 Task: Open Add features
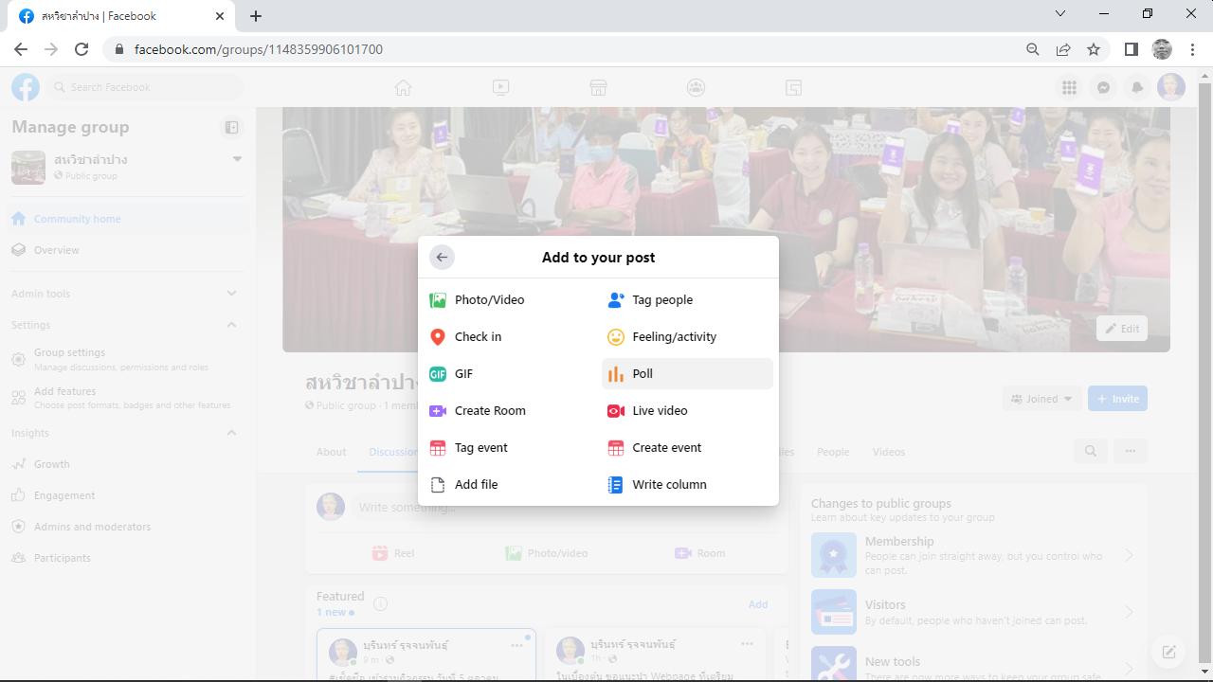coord(128,398)
